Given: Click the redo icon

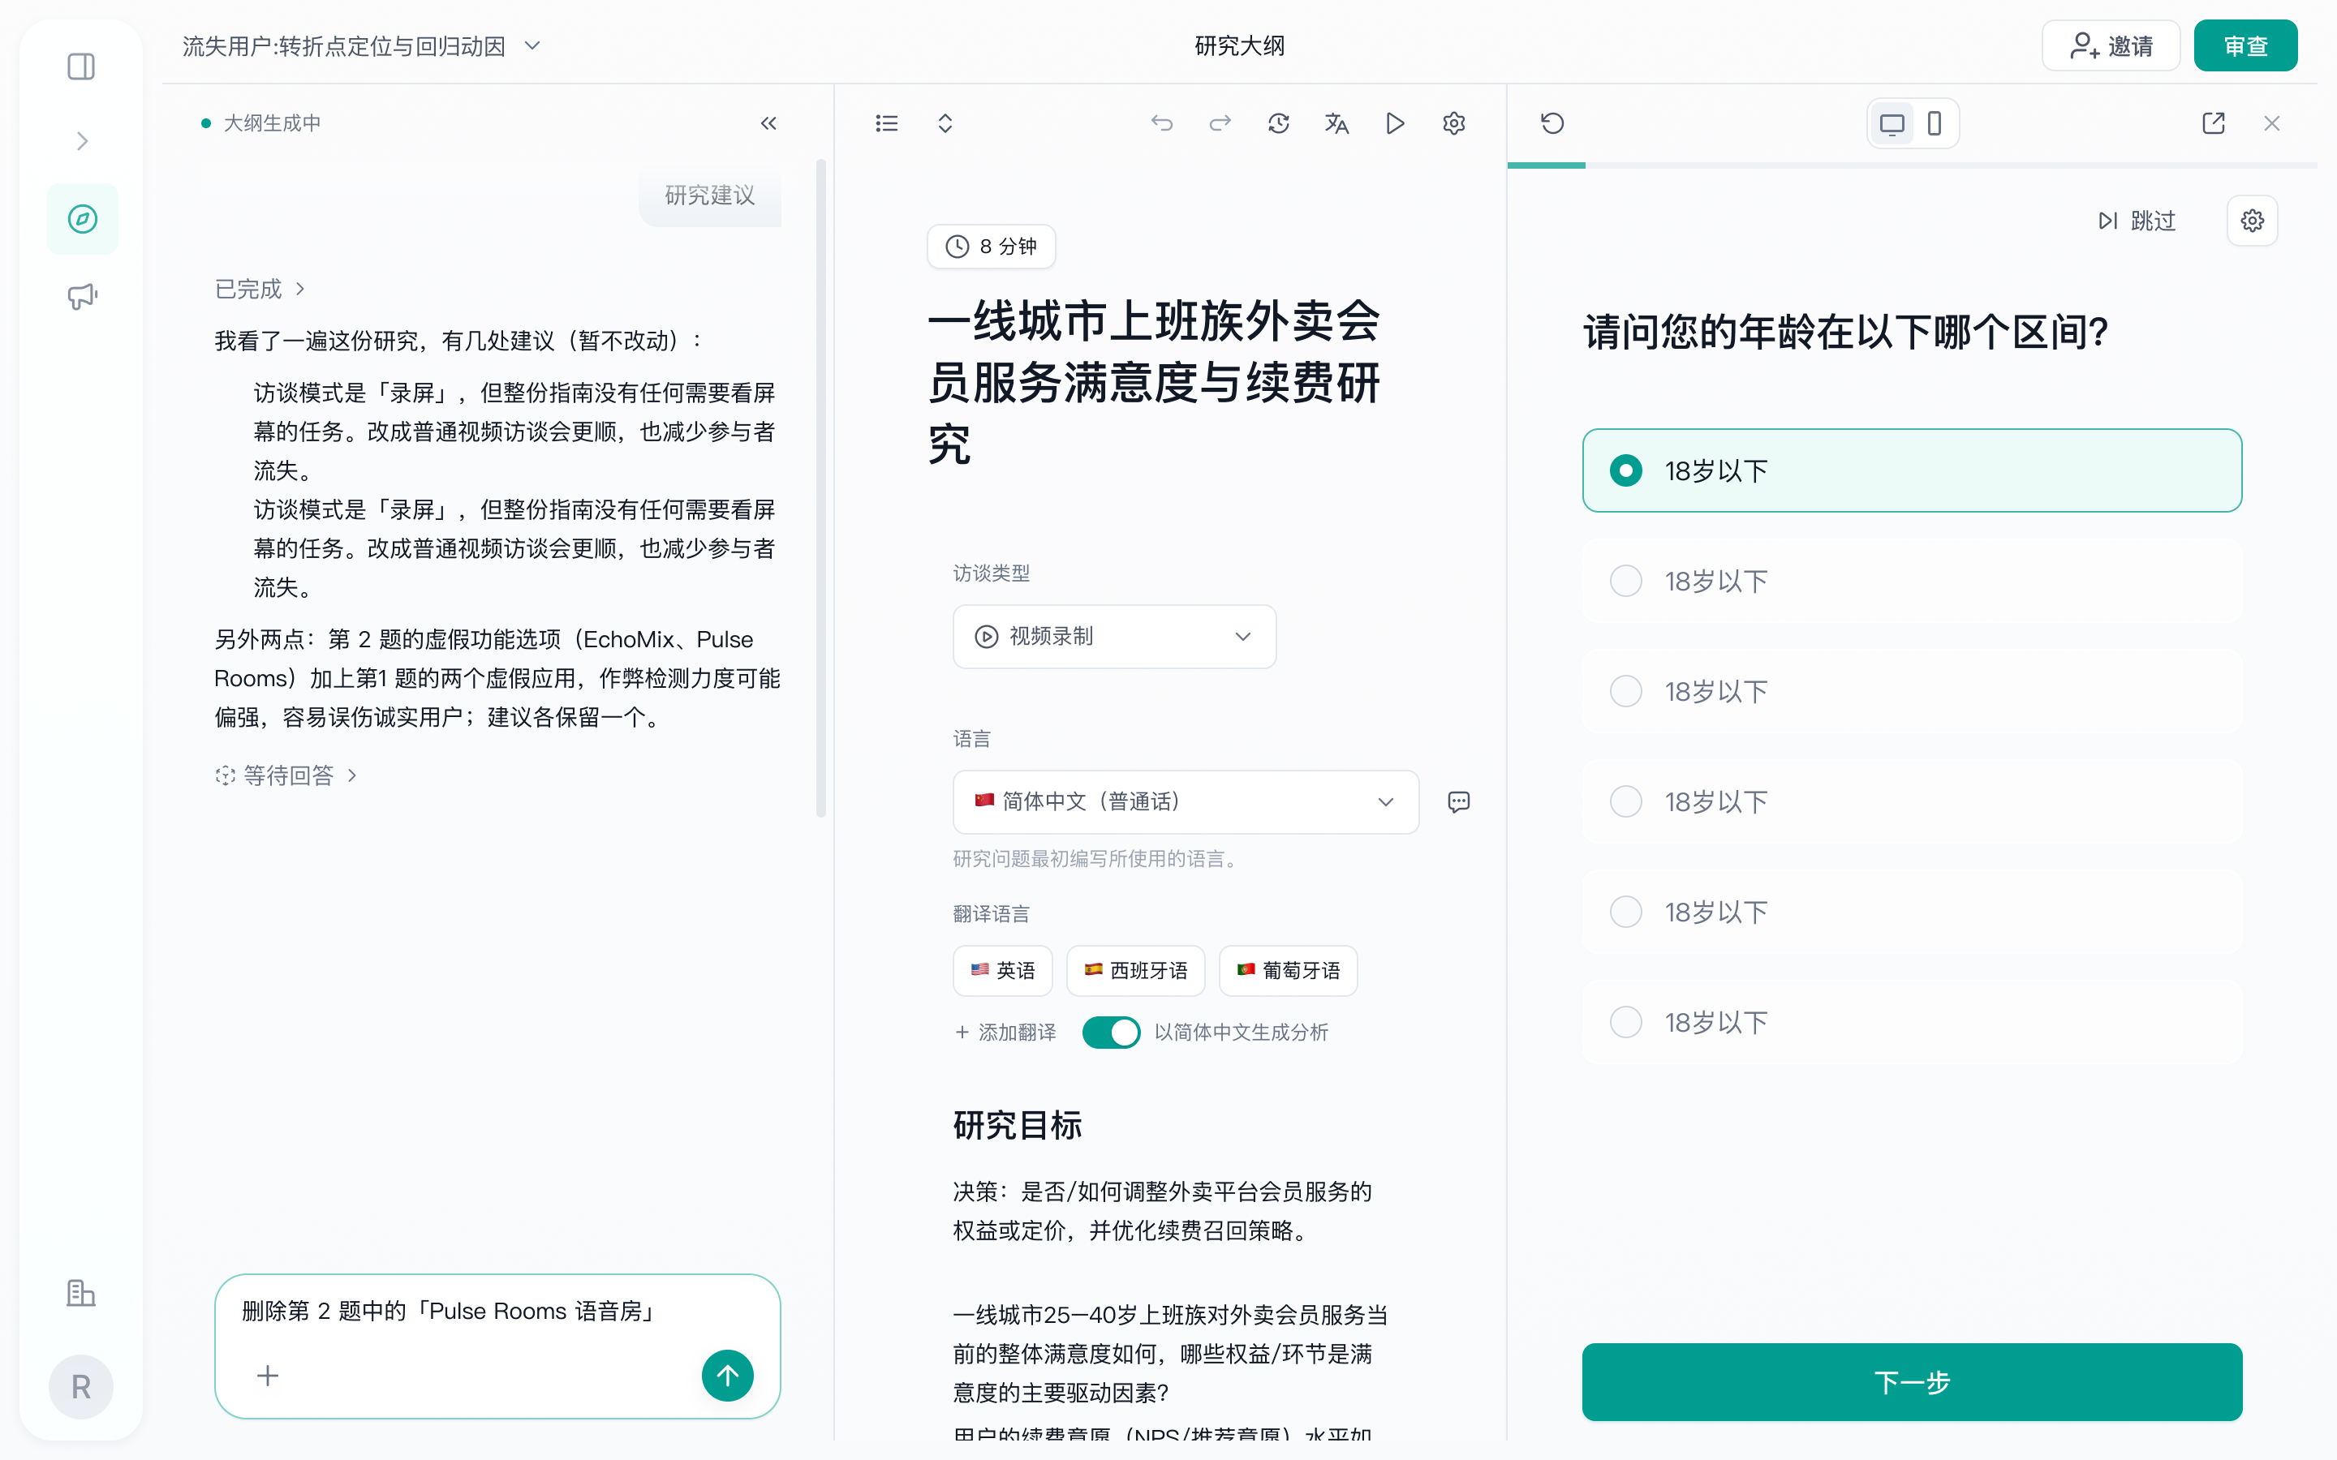Looking at the screenshot, I should tap(1220, 122).
